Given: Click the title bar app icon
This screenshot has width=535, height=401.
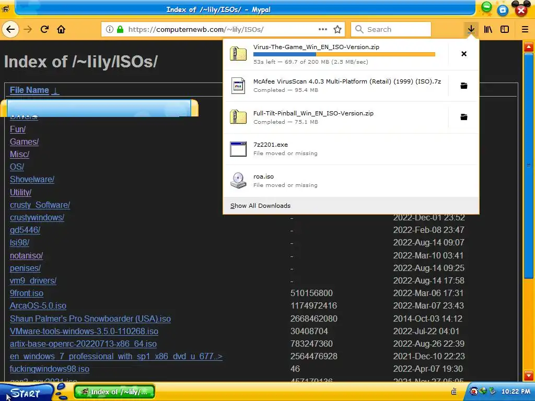Looking at the screenshot, I should [5, 9].
